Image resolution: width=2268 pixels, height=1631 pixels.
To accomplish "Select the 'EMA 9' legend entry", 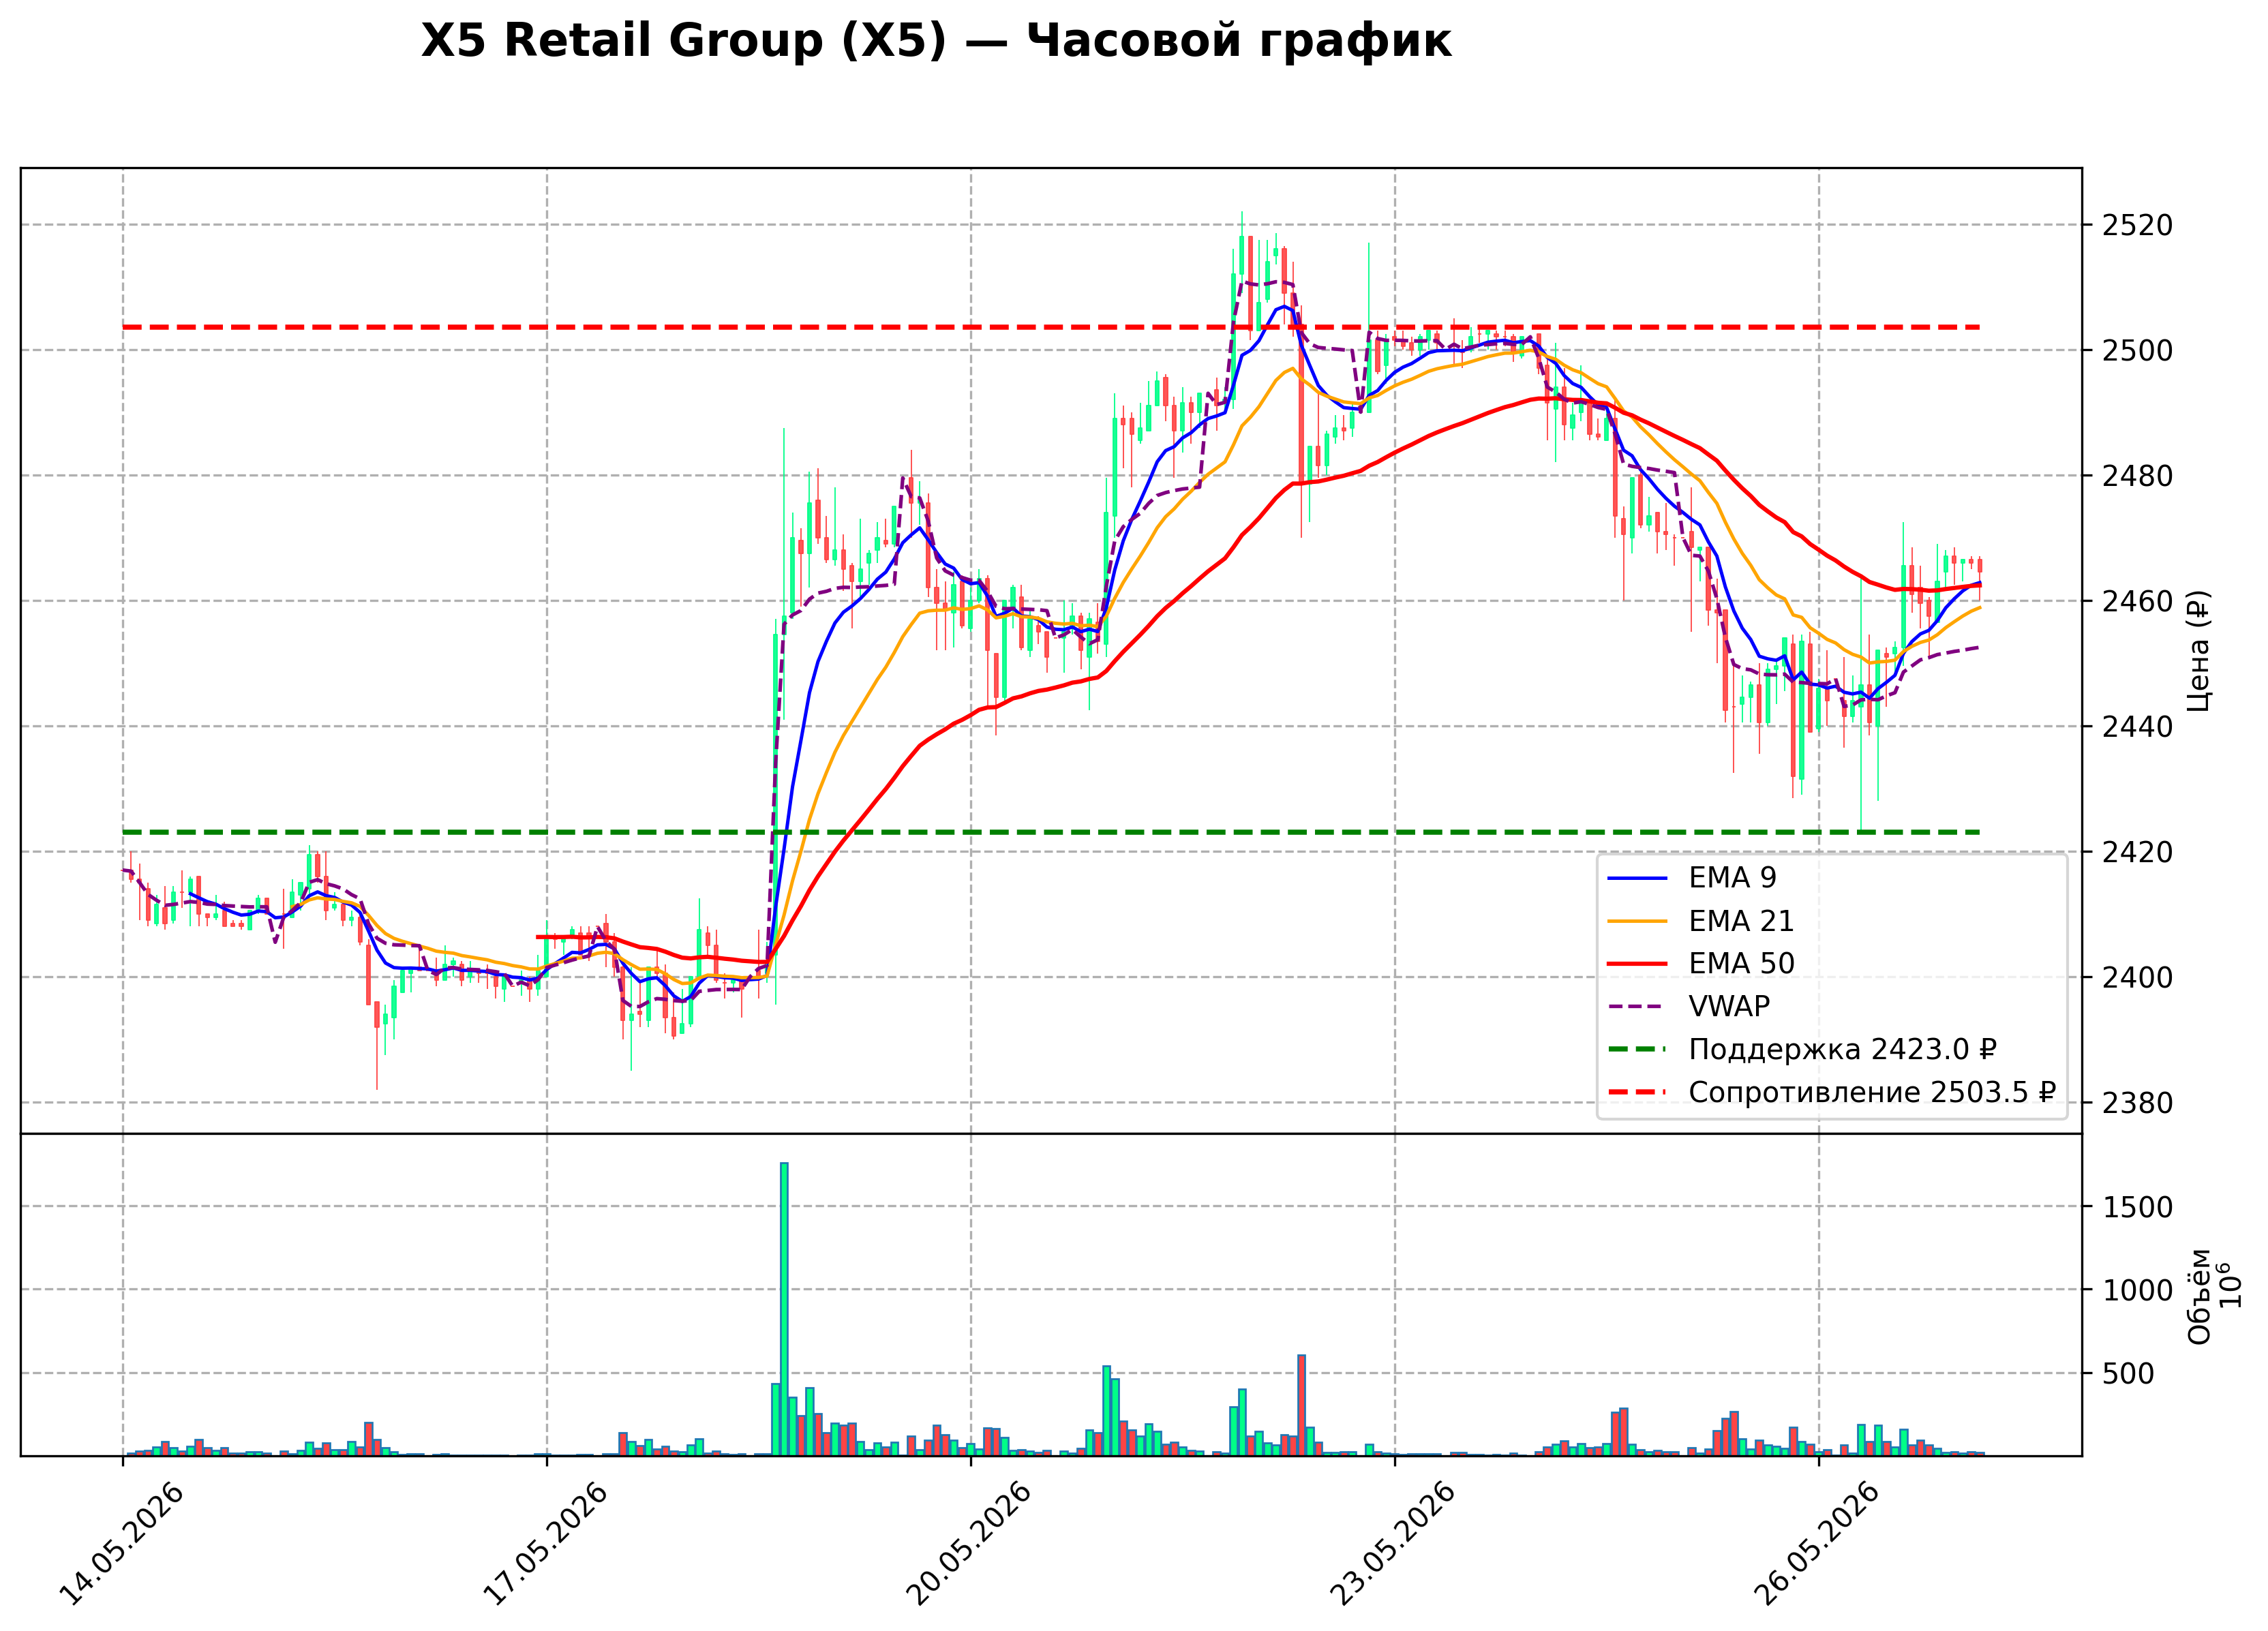I will coord(1692,878).
